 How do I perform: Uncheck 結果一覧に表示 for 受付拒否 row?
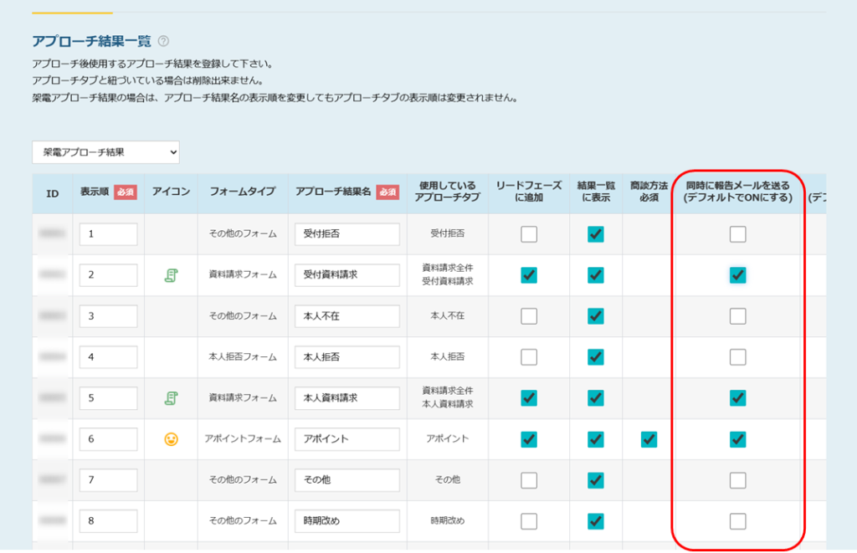click(596, 234)
